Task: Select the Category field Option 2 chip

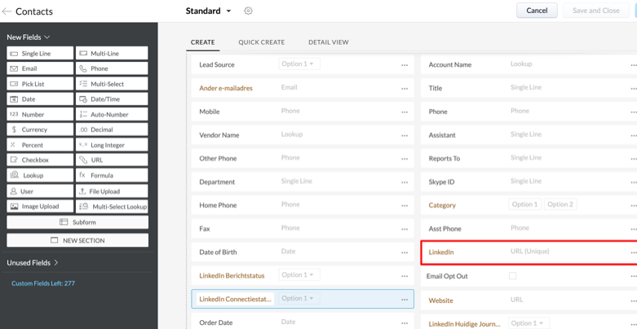Action: click(560, 204)
